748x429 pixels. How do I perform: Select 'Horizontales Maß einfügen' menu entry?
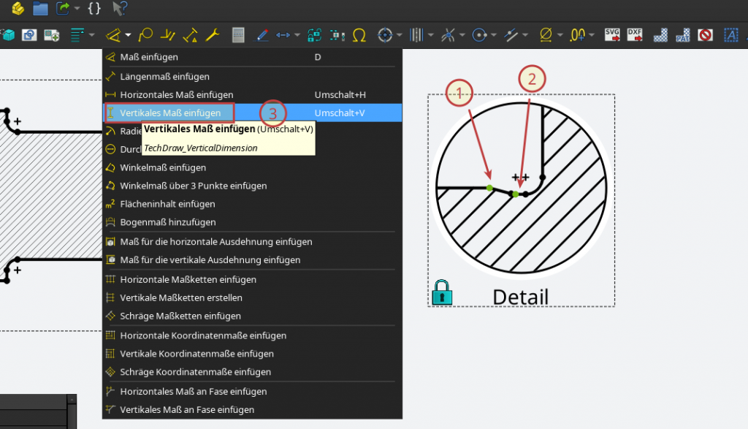click(x=176, y=94)
